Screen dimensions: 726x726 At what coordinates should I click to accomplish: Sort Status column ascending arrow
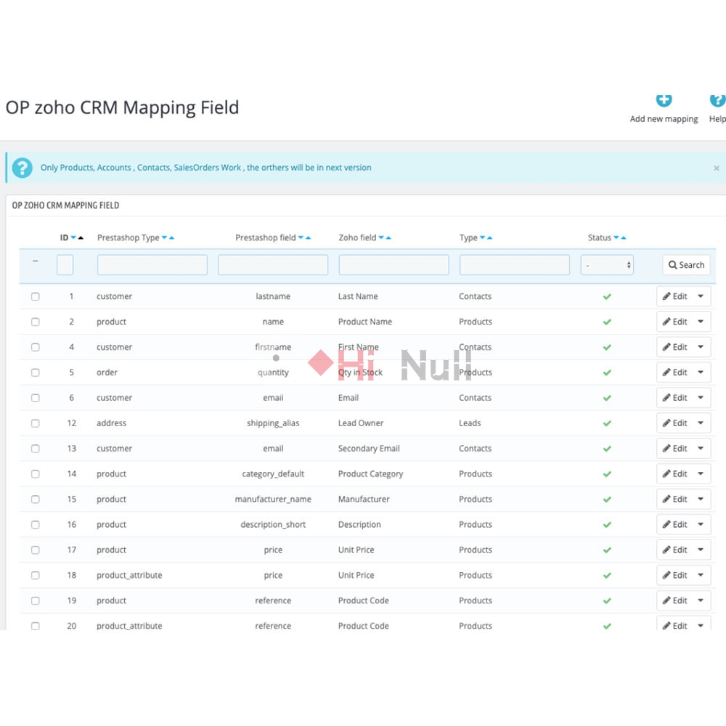tap(623, 237)
